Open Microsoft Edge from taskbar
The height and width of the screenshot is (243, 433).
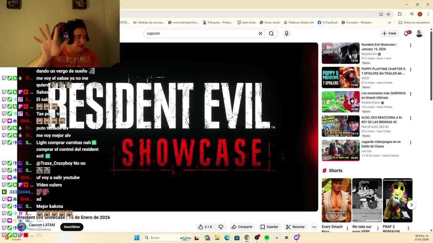point(227,238)
